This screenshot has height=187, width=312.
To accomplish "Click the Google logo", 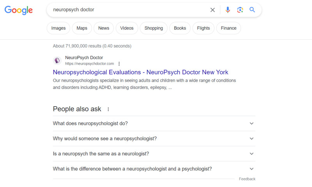I will tap(19, 11).
